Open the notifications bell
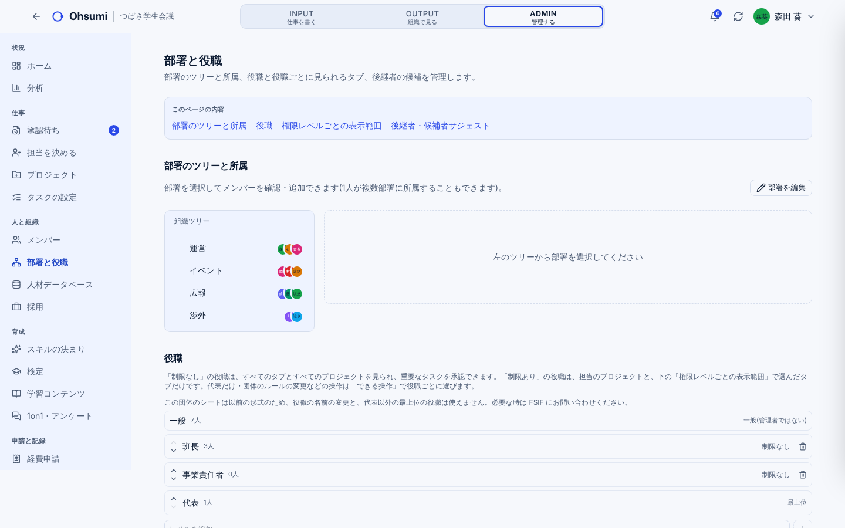The width and height of the screenshot is (845, 528). (715, 16)
